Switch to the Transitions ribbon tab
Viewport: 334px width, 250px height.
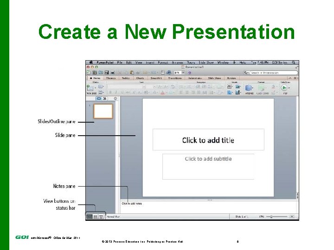pos(175,78)
